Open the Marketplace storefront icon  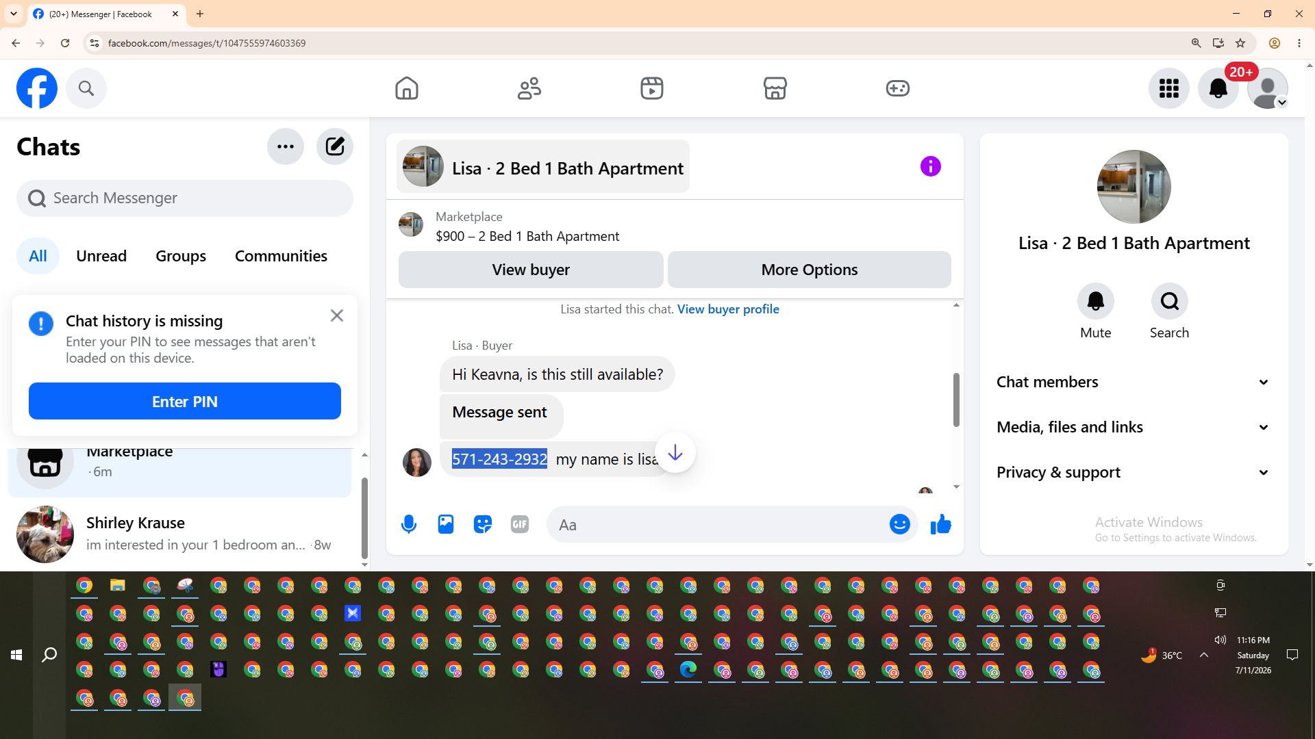(775, 88)
